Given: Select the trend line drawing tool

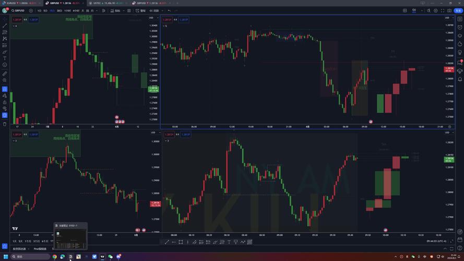Looking at the screenshot, I should tap(5, 26).
